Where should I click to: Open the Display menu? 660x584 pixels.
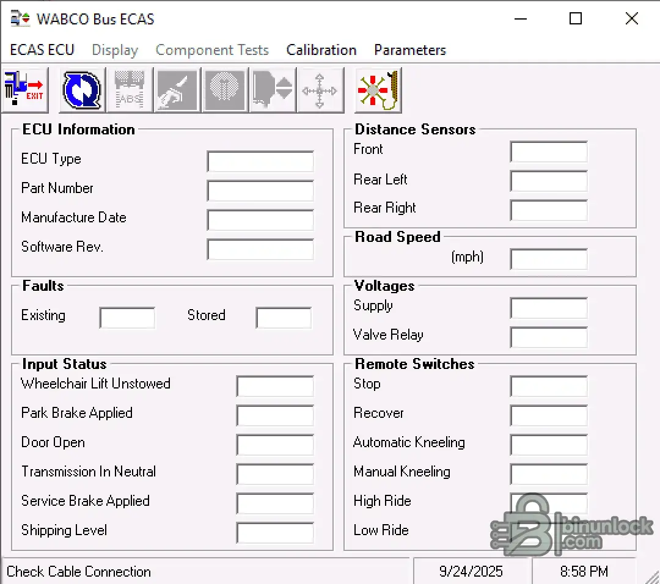pos(115,49)
